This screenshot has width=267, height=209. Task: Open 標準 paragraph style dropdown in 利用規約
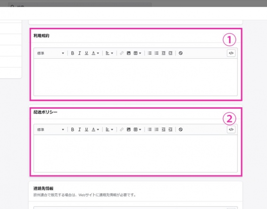[x=50, y=53]
